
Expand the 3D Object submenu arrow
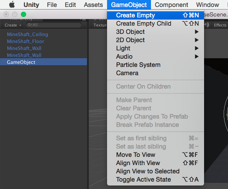pyautogui.click(x=197, y=32)
